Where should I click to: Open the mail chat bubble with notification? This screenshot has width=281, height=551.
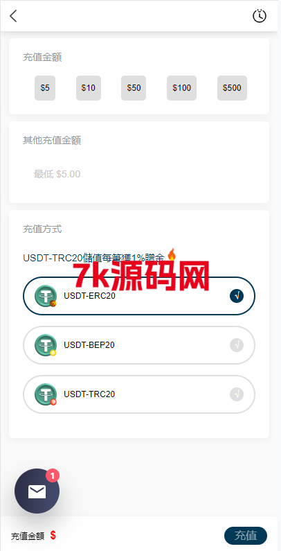pos(37,491)
